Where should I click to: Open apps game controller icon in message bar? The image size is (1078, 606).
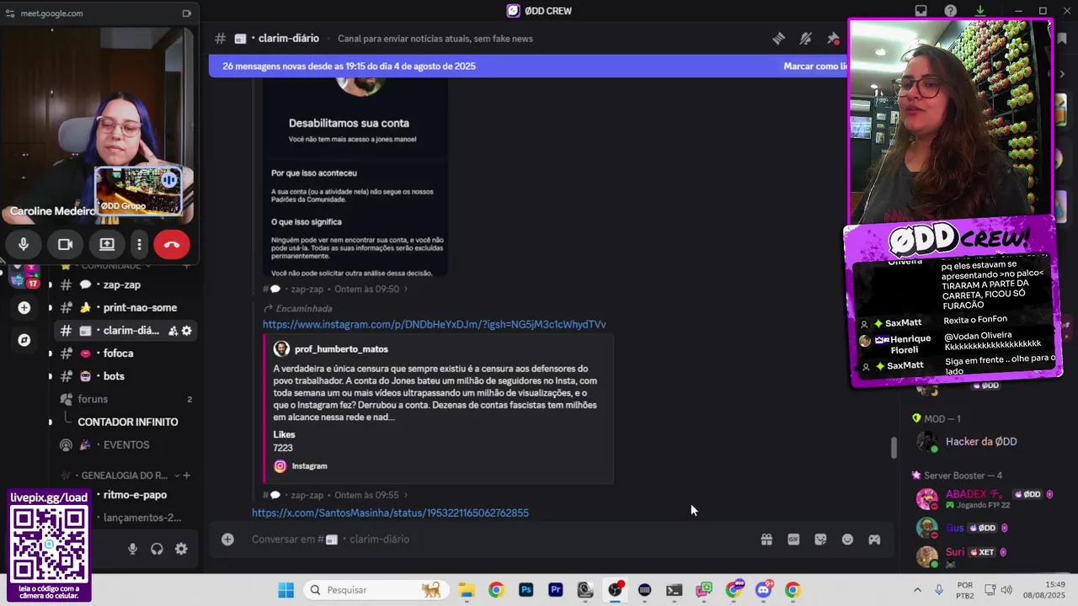coord(874,540)
